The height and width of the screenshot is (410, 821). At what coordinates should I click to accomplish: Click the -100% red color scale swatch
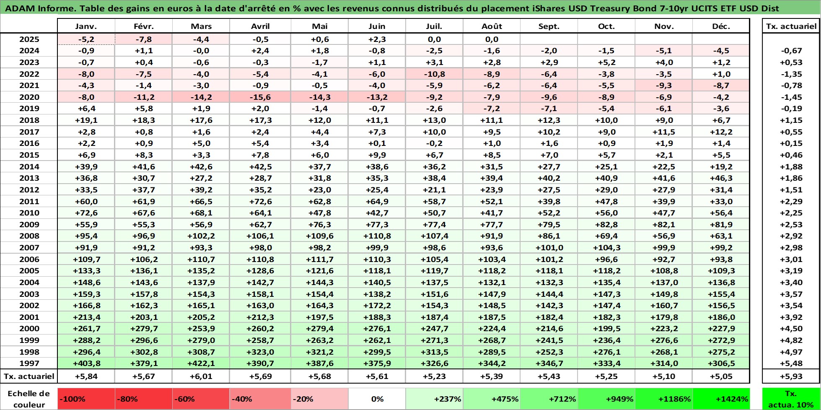tap(86, 399)
